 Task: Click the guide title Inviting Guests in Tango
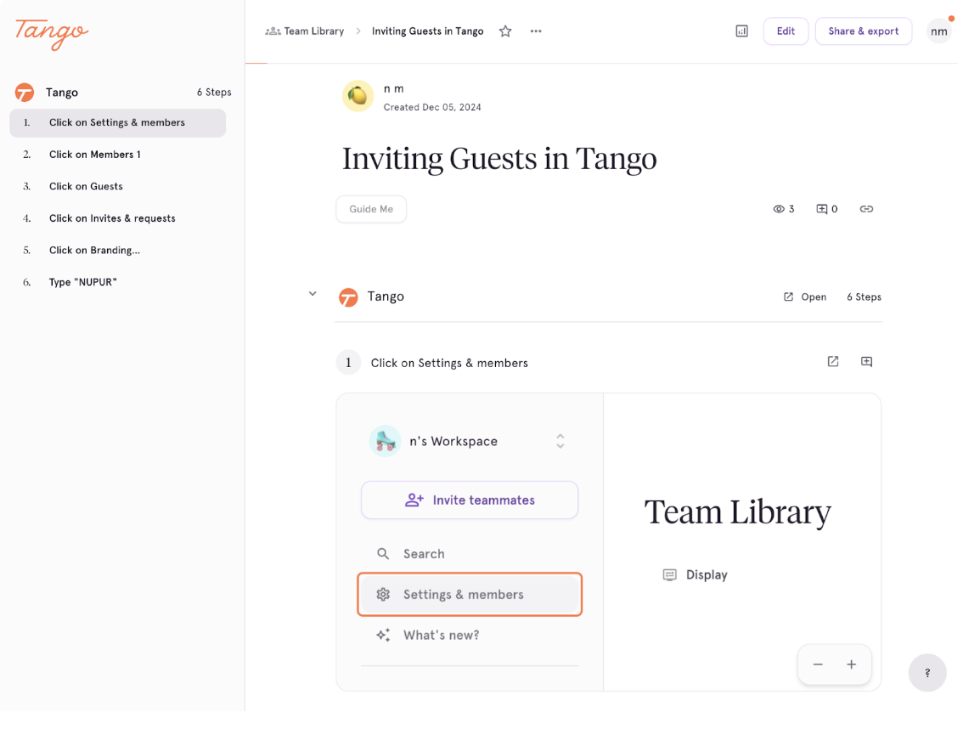pyautogui.click(x=499, y=159)
